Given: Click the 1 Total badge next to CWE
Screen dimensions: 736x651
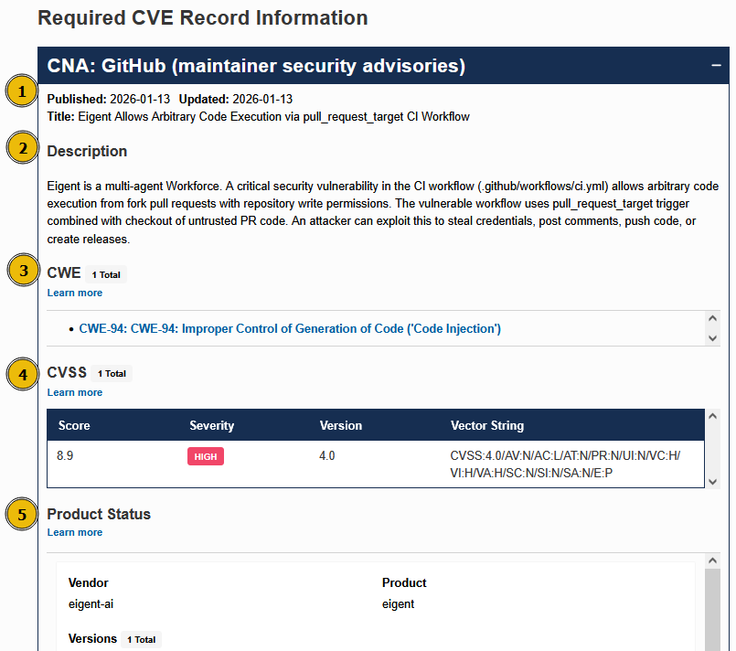Looking at the screenshot, I should click(x=105, y=274).
